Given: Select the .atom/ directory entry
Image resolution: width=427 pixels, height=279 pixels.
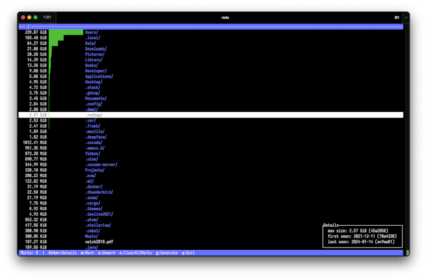Looking at the screenshot, I should coord(91,220).
